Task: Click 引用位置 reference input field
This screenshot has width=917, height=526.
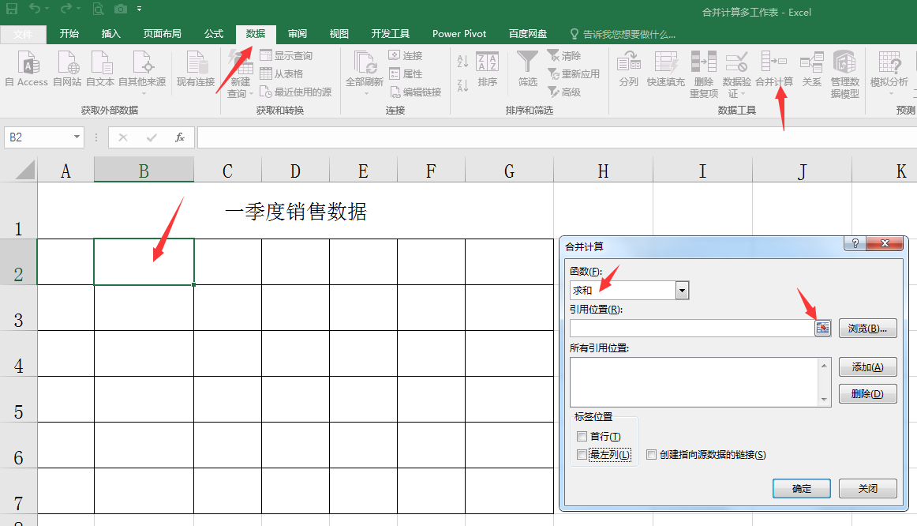Action: pos(692,329)
